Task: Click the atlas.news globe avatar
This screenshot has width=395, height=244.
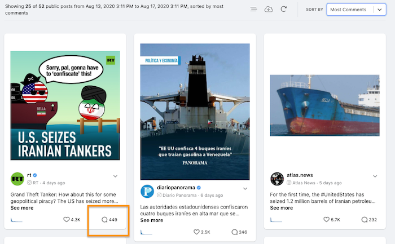Action: (x=277, y=179)
